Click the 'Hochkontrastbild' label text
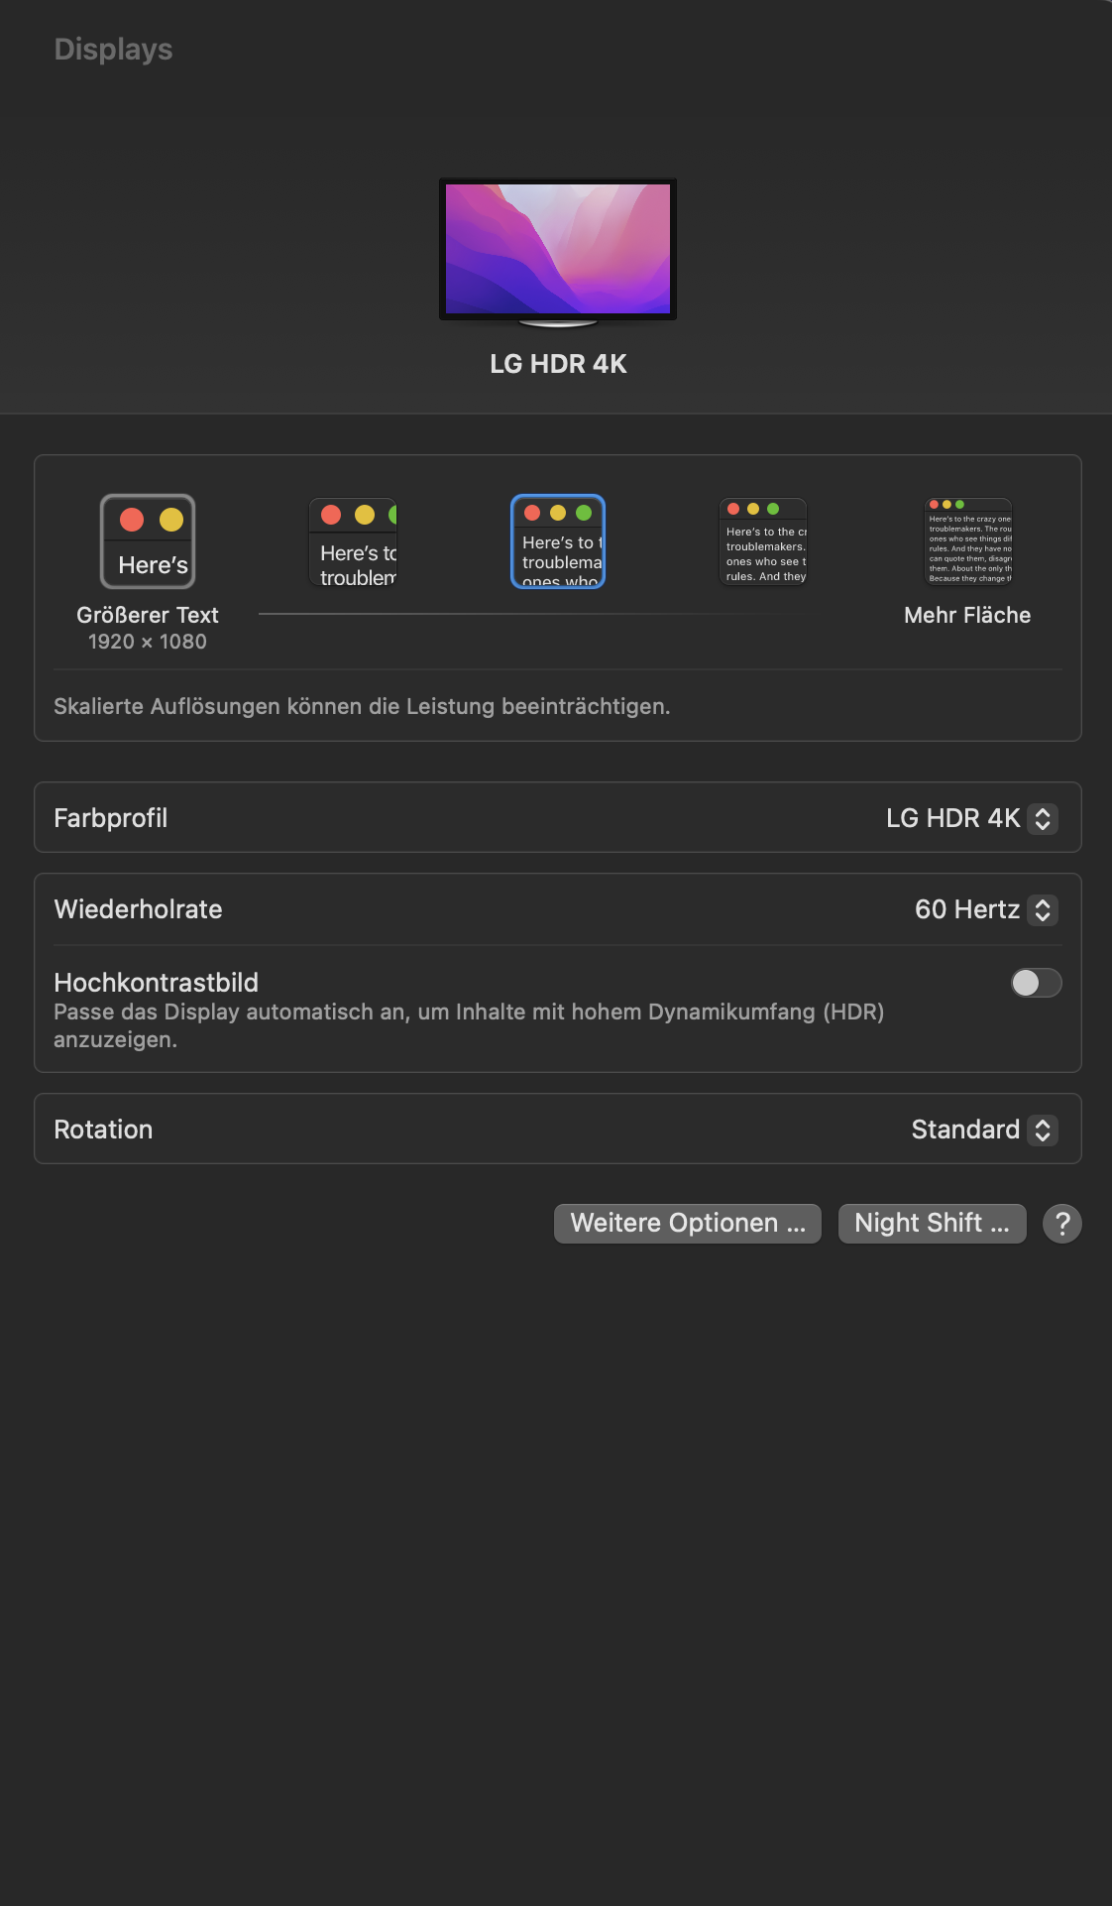The width and height of the screenshot is (1112, 1906). [156, 983]
